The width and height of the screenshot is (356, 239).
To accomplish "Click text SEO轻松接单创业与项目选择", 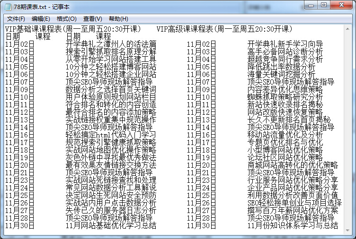I will (x=294, y=203).
